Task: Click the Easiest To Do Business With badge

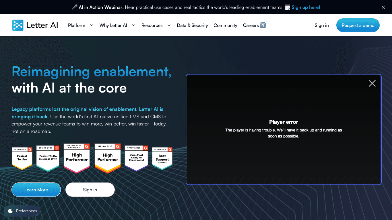Action: pos(48,158)
